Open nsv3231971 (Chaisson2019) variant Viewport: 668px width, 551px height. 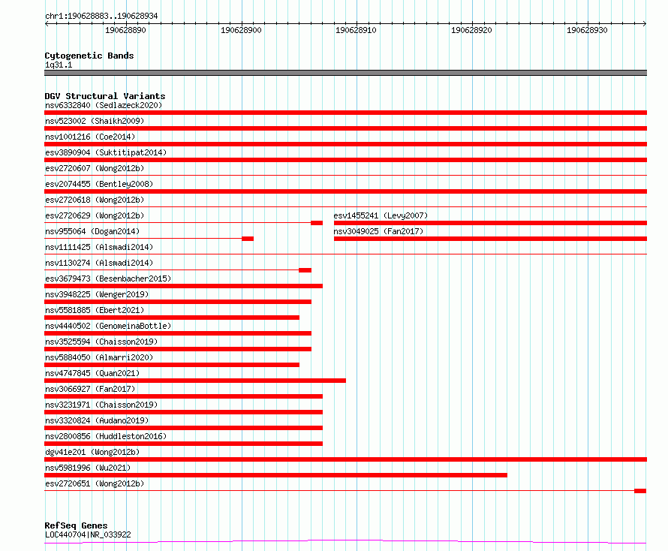pos(101,405)
